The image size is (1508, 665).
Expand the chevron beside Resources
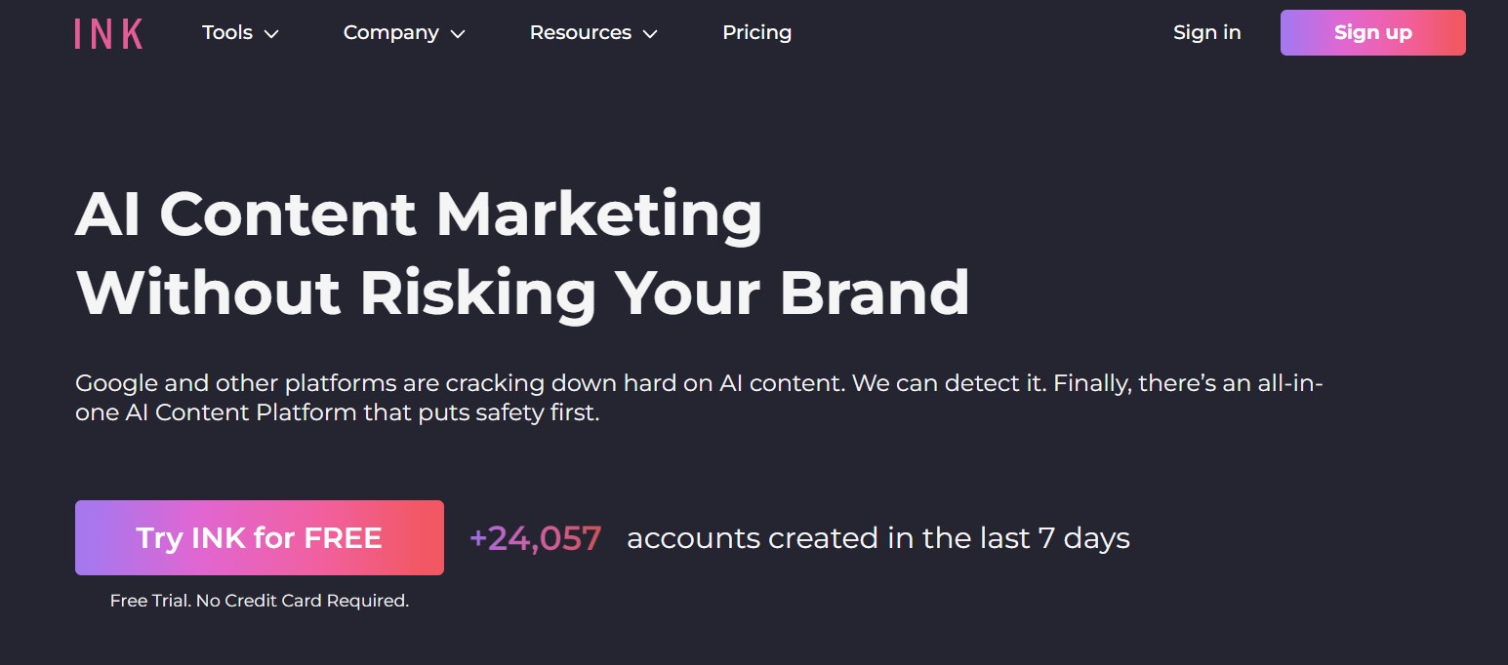[x=649, y=34]
